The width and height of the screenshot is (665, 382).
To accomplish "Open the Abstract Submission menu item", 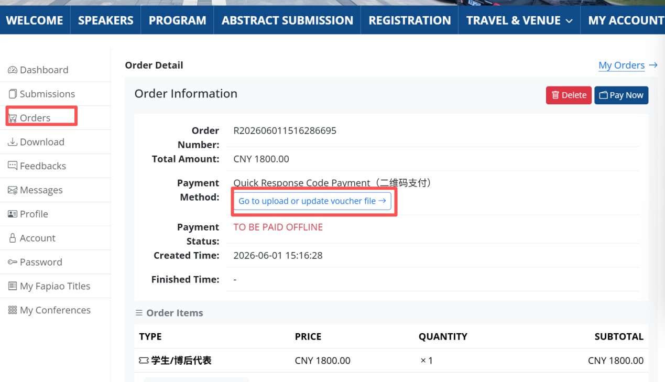I will tap(287, 20).
